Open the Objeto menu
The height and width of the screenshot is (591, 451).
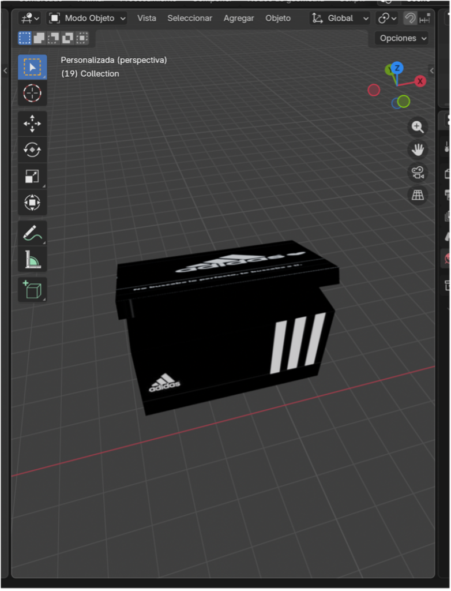pyautogui.click(x=277, y=18)
